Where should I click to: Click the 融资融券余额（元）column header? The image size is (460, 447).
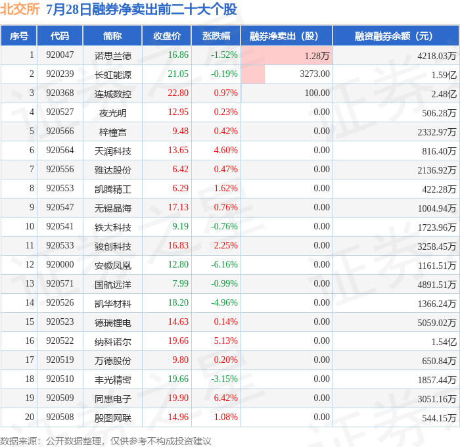[396, 35]
